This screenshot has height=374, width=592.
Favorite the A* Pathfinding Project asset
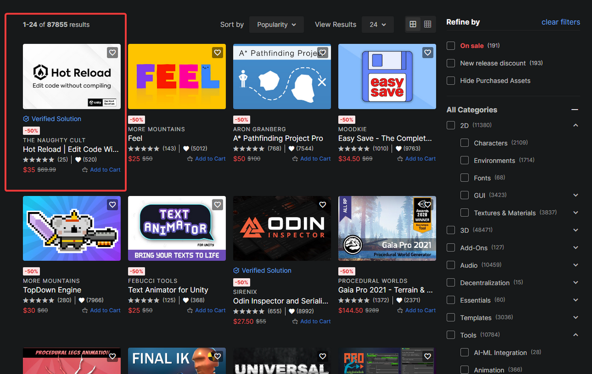pyautogui.click(x=322, y=53)
